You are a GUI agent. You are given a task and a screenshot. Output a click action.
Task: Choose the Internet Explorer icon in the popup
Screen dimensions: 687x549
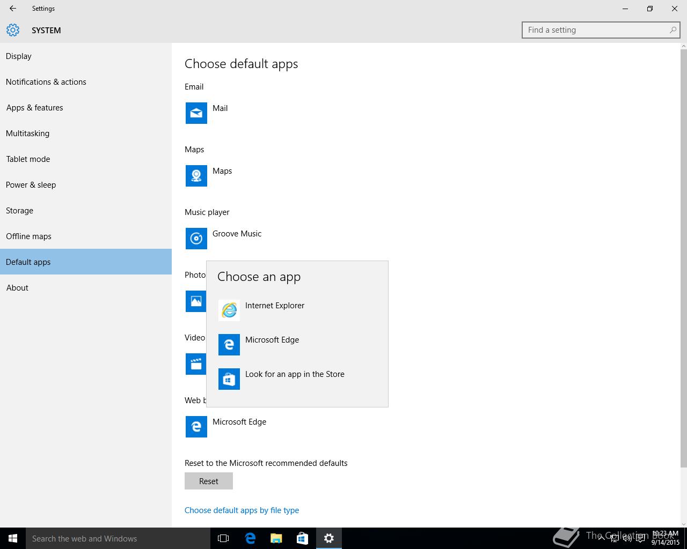point(229,310)
